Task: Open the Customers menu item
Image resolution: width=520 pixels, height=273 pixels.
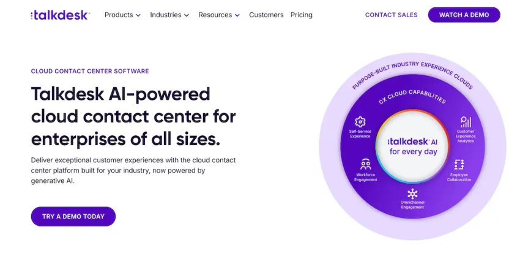Action: tap(266, 15)
